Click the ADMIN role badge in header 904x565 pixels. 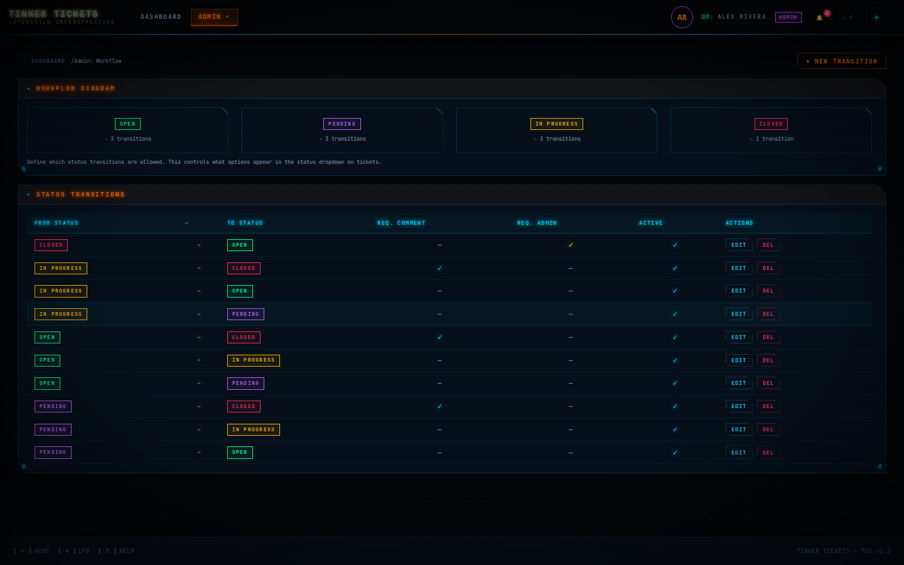tap(788, 18)
